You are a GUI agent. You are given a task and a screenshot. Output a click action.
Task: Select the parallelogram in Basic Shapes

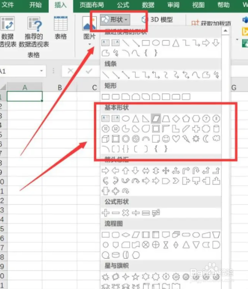pyautogui.click(x=156, y=119)
